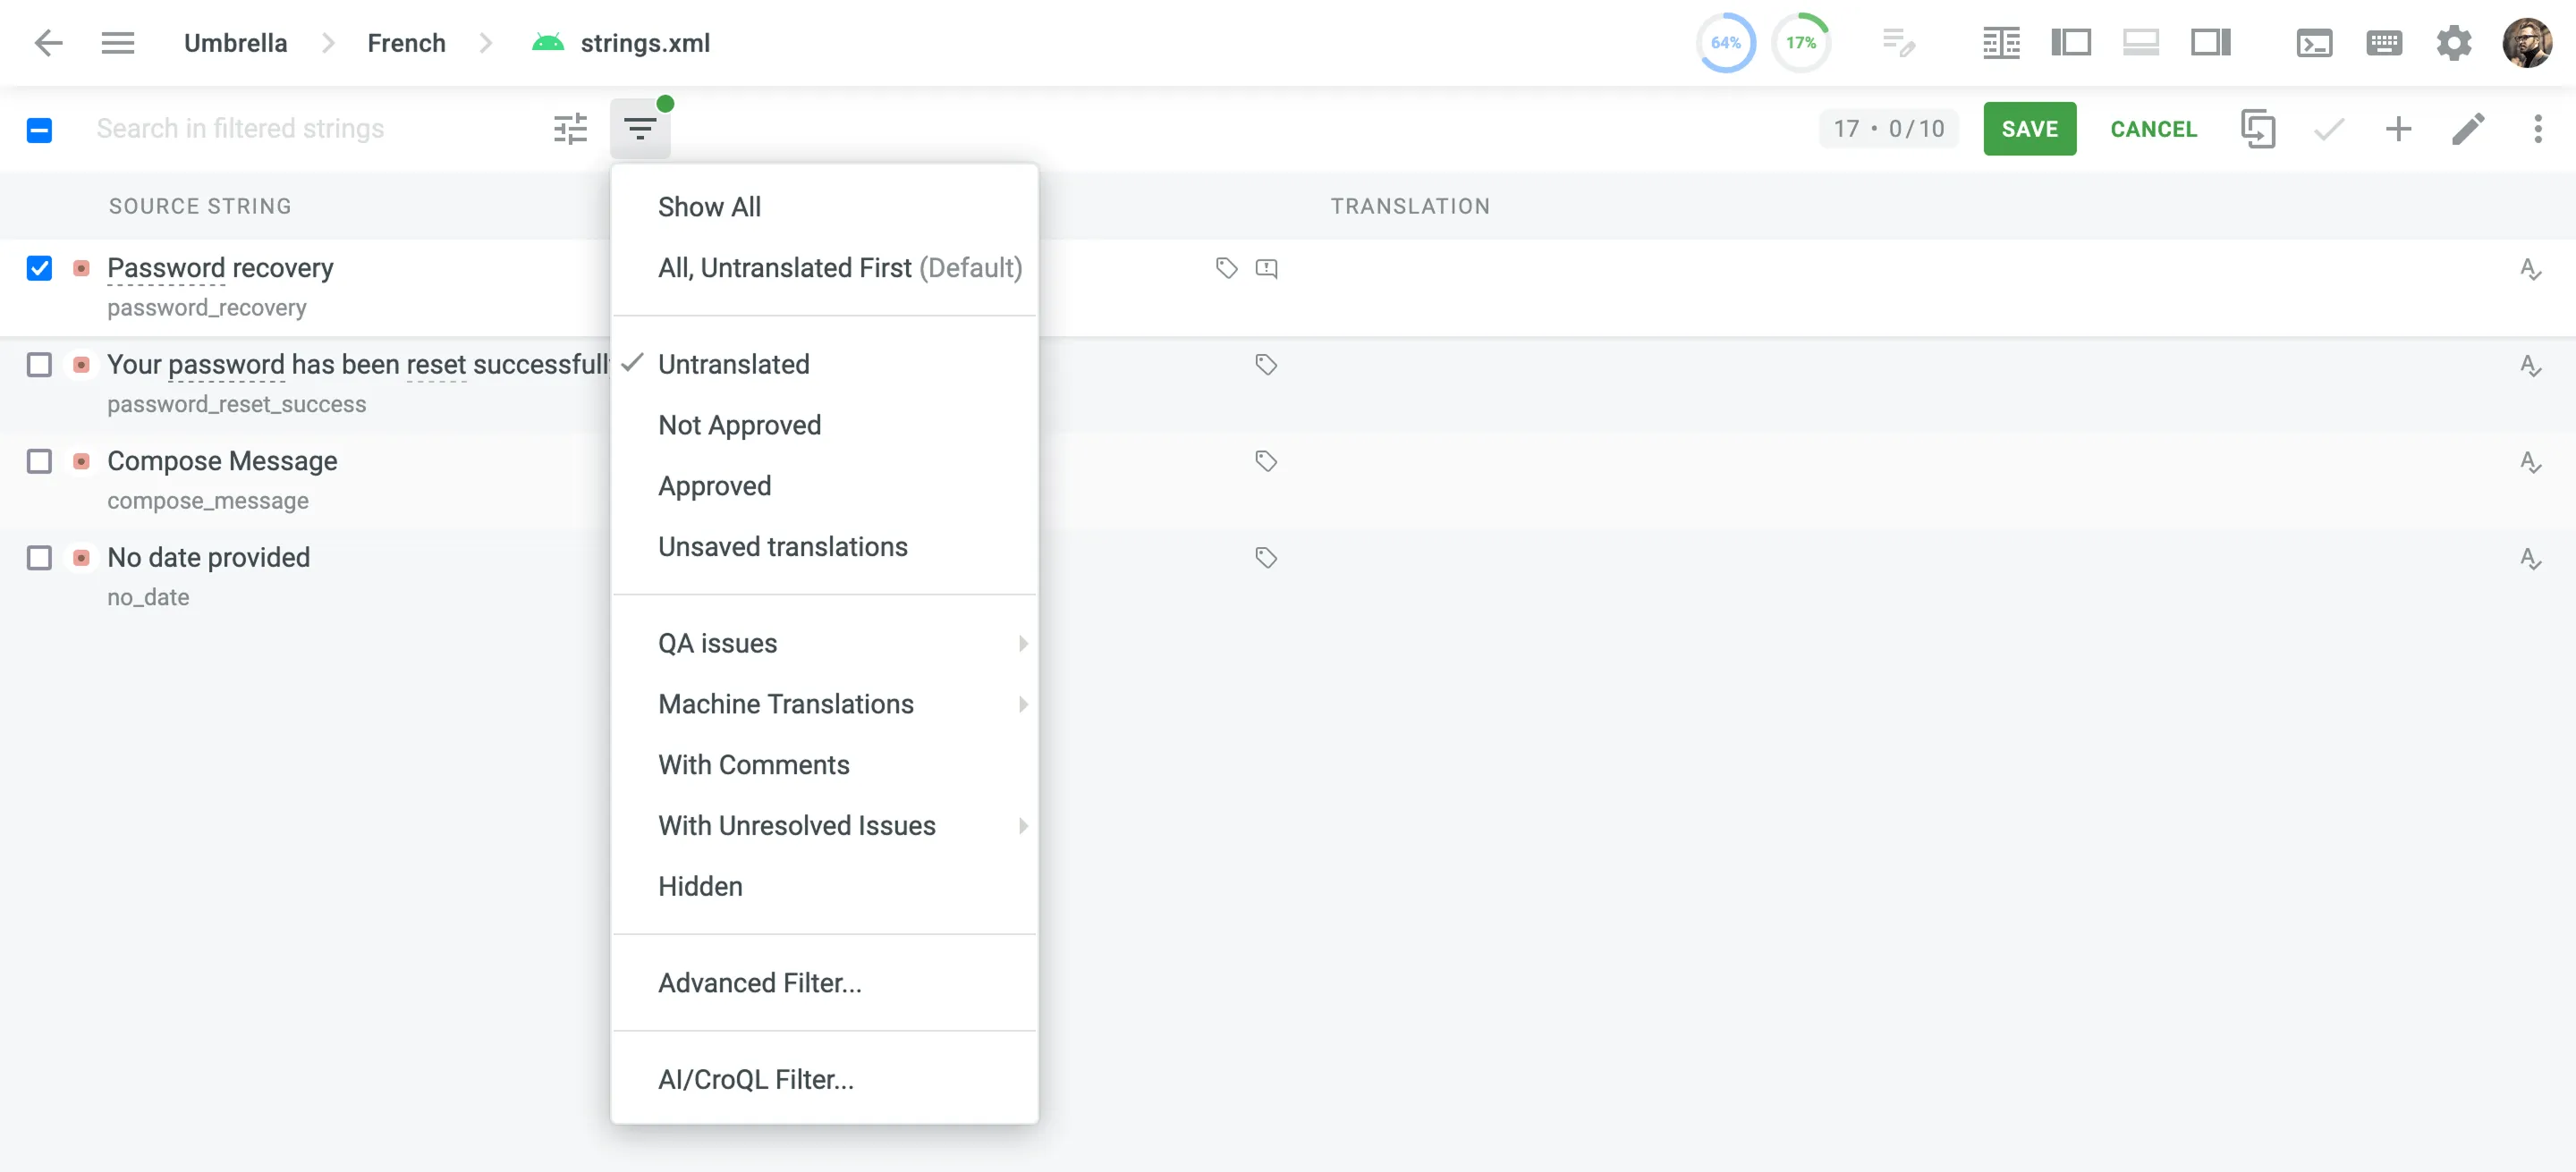The height and width of the screenshot is (1172, 2576).
Task: Open the keyboard shortcuts icon
Action: (2385, 43)
